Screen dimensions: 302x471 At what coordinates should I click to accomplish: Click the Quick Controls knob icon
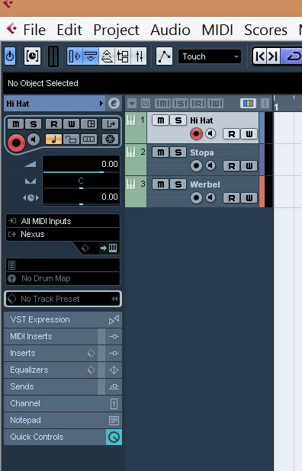coord(114,437)
